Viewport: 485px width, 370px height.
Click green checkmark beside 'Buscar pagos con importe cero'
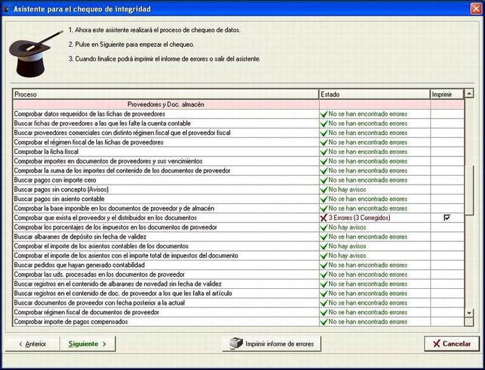[x=324, y=180]
